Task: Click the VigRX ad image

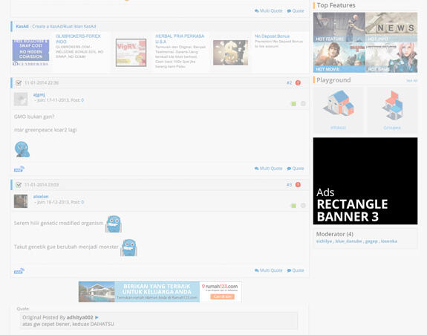Action: coord(131,53)
